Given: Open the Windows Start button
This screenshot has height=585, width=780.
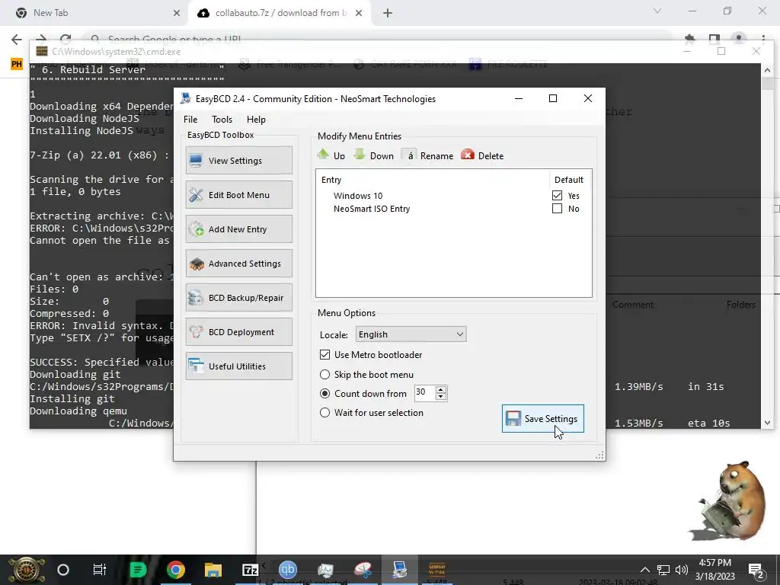Looking at the screenshot, I should [27, 570].
